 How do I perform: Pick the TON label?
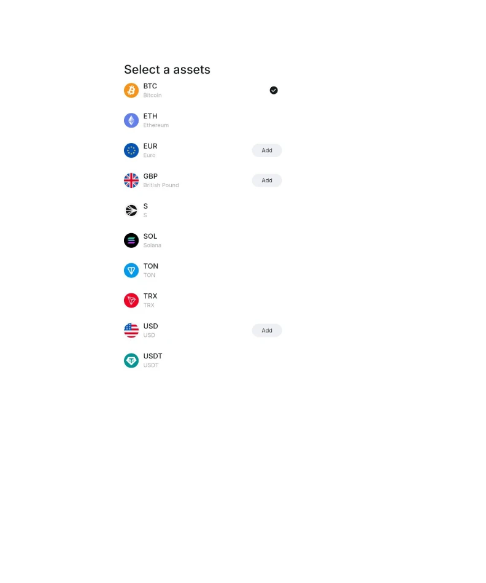(x=150, y=266)
